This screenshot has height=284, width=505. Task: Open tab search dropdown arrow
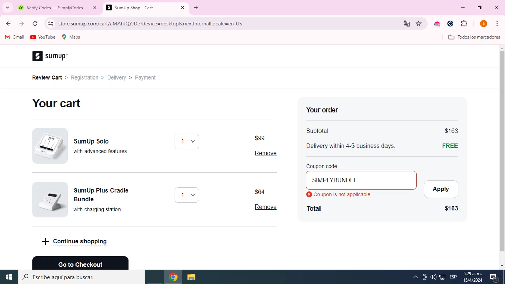tap(7, 8)
